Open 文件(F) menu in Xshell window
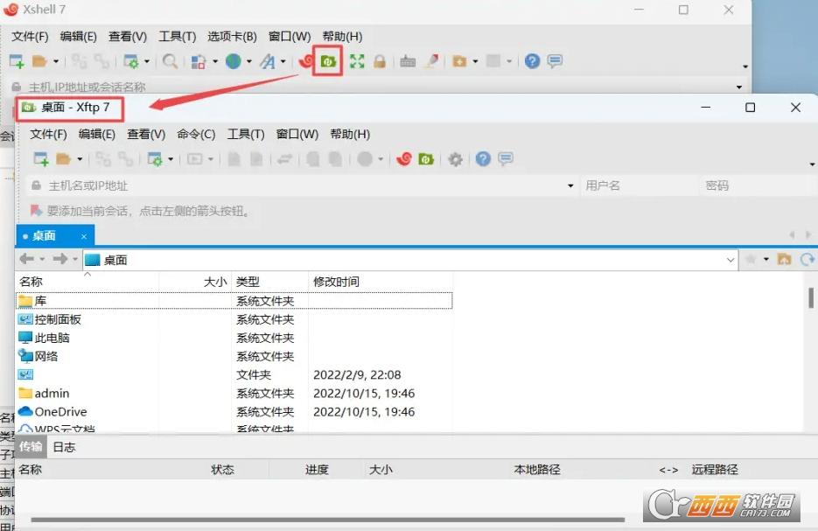The height and width of the screenshot is (531, 818). (30, 37)
